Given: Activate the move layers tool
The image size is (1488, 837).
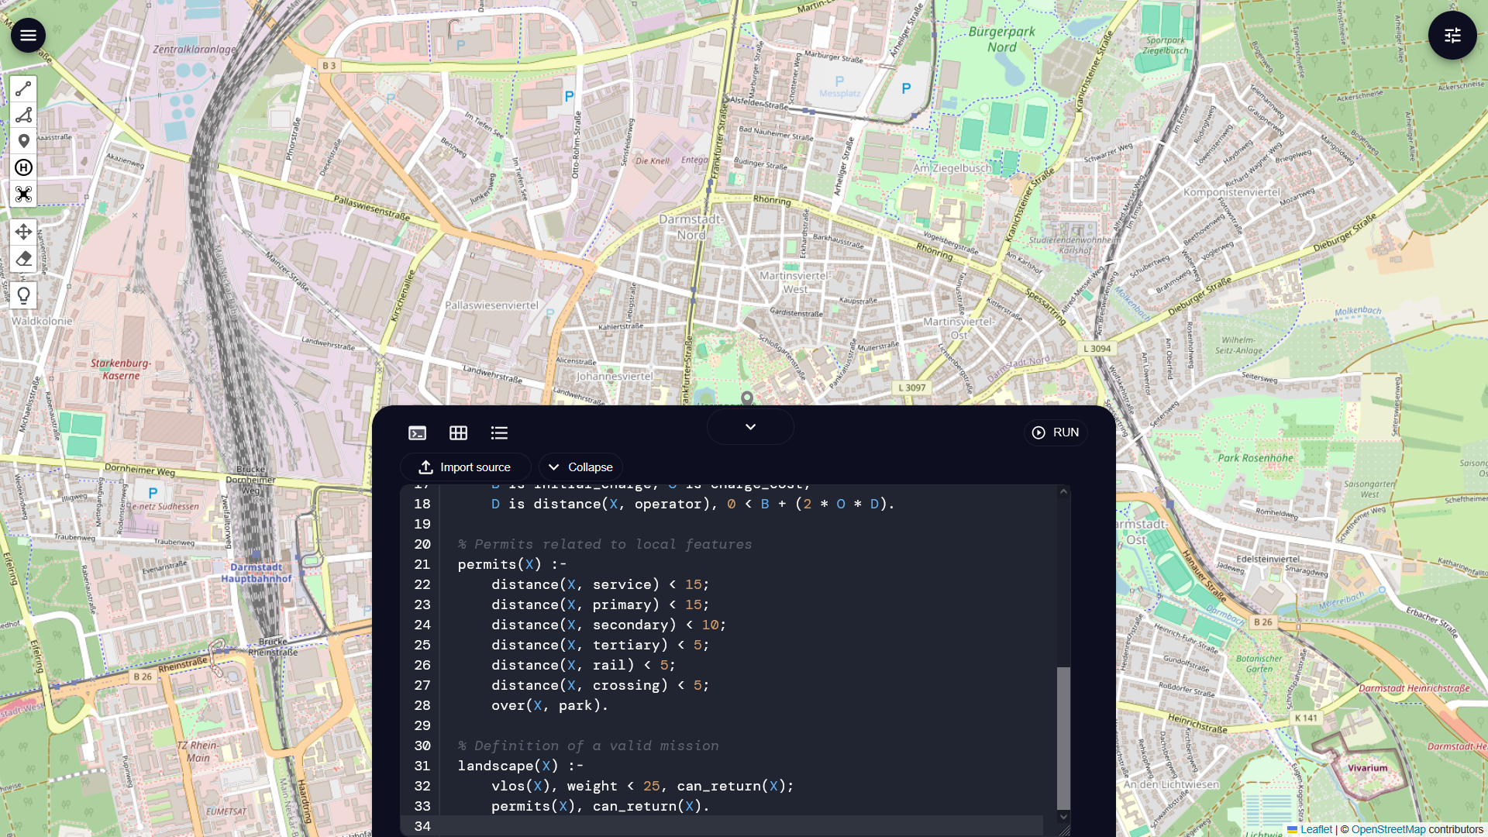Looking at the screenshot, I should point(23,232).
